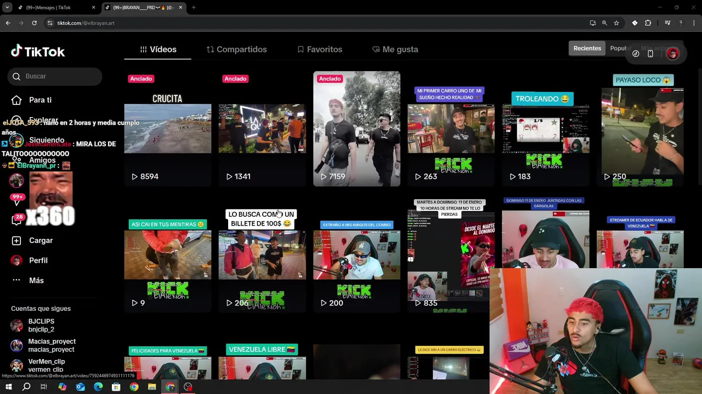
Task: Open FELICIDADES PARA VENEZUELA video
Action: click(x=167, y=361)
